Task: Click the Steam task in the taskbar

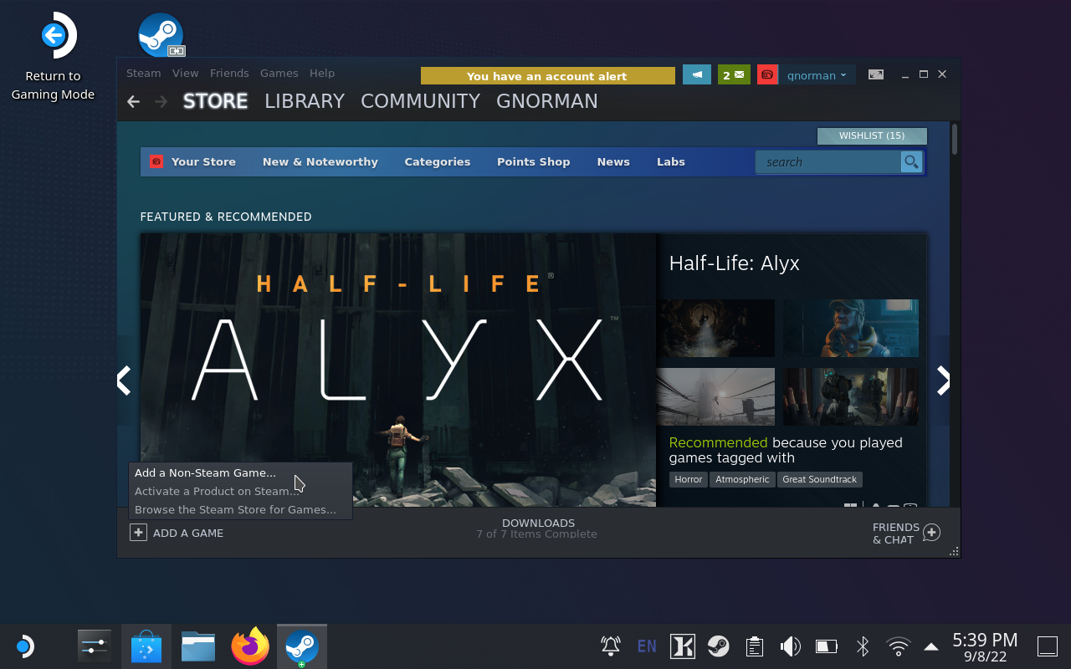Action: click(302, 646)
